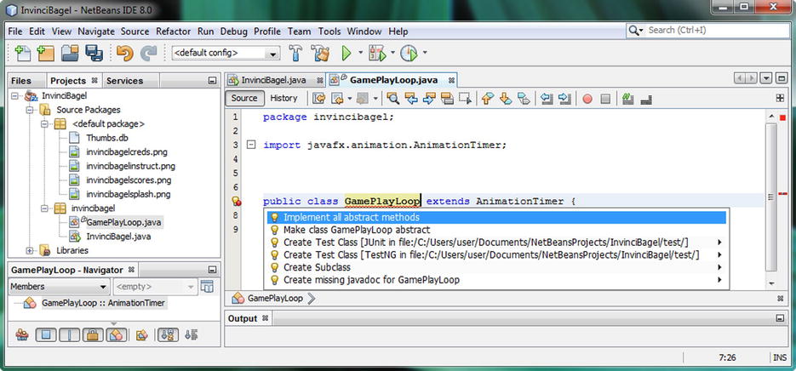Screen dimensions: 796x371
Task: Click the grayed Redo arrow icon
Action: (149, 53)
